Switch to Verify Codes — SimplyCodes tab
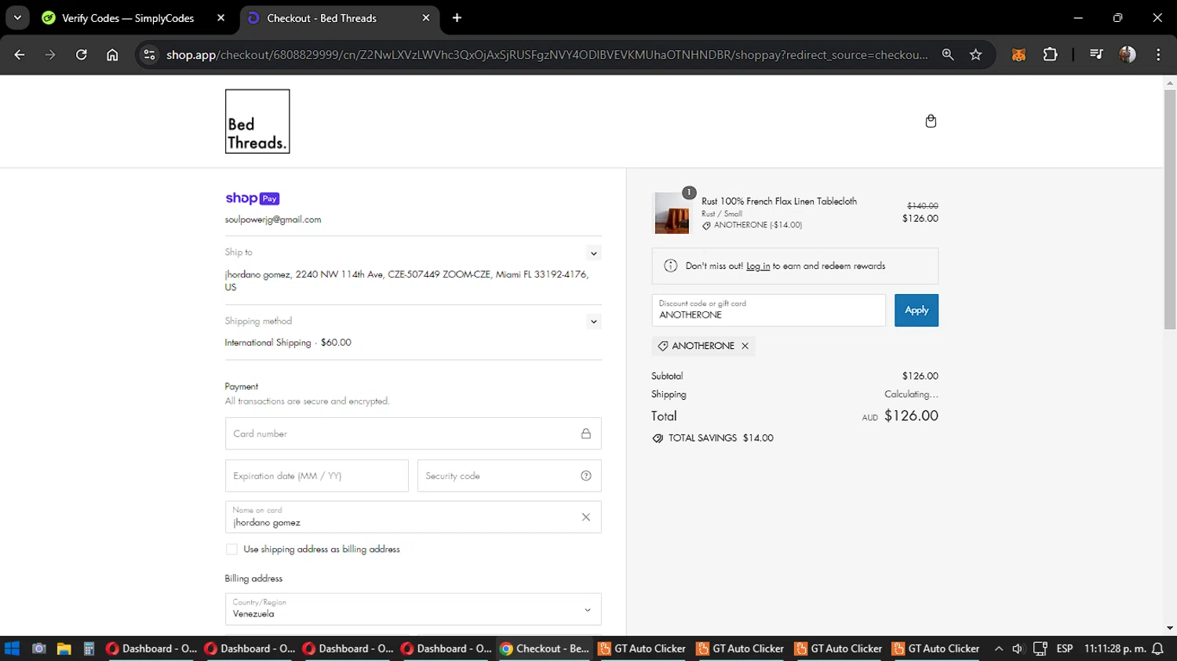 (x=128, y=18)
